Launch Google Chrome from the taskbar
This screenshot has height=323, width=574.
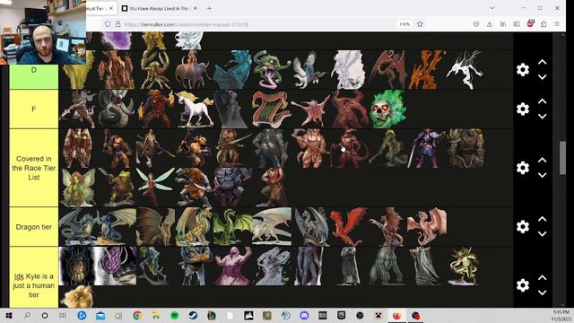137,315
